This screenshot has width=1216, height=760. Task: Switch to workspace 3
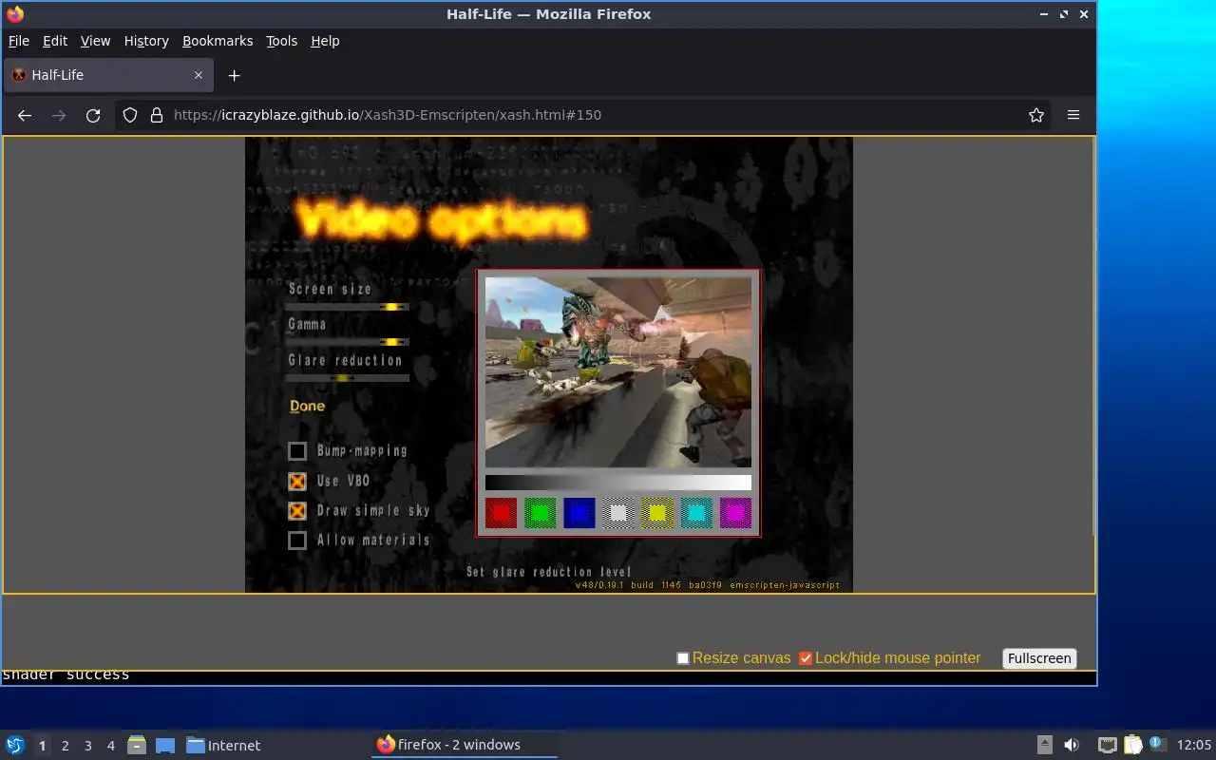87,746
